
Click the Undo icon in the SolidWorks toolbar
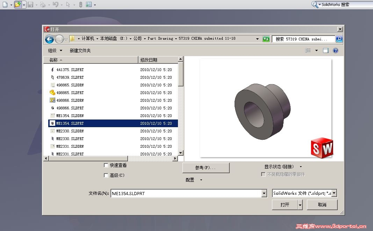pos(56,4)
